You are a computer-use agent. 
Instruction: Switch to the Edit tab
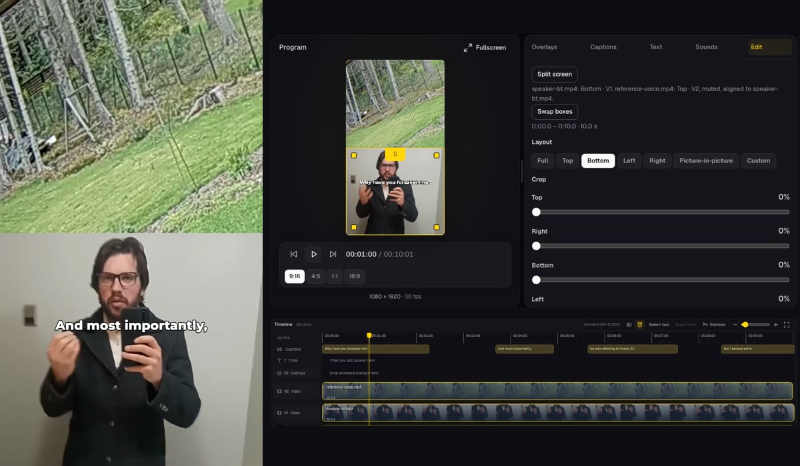(769, 47)
